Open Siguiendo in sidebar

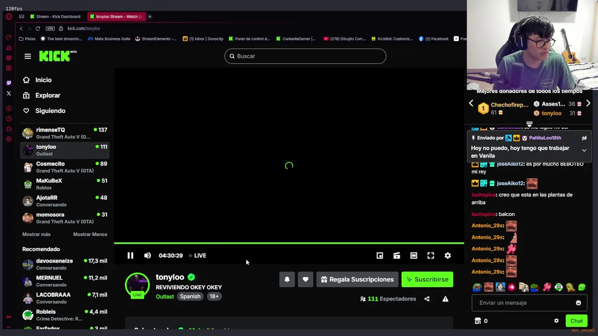[44, 111]
